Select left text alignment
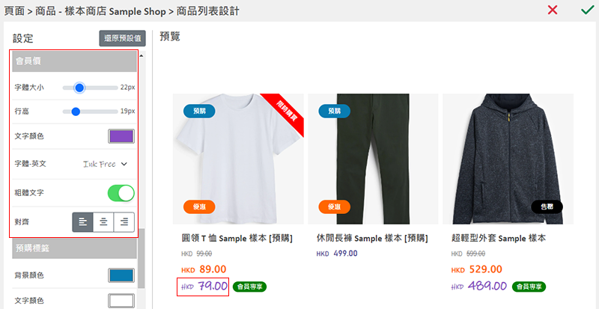The width and height of the screenshot is (599, 309). click(x=83, y=222)
